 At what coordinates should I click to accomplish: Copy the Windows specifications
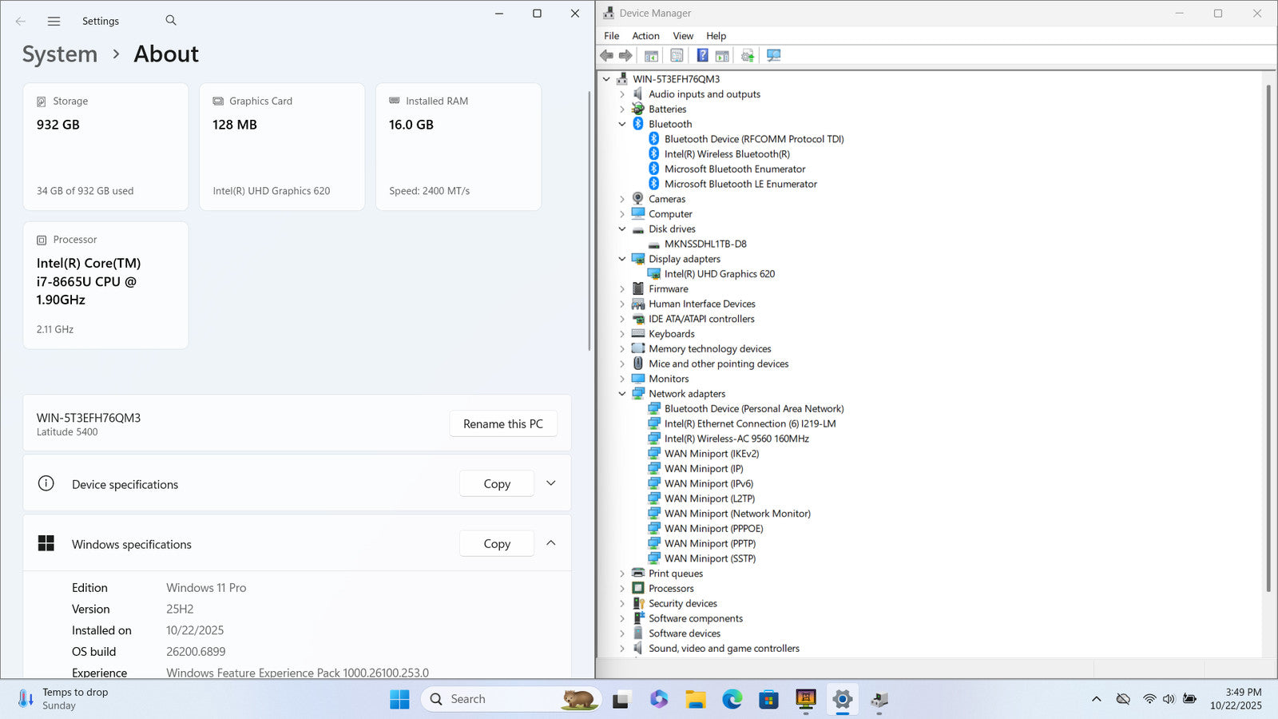[x=496, y=544]
